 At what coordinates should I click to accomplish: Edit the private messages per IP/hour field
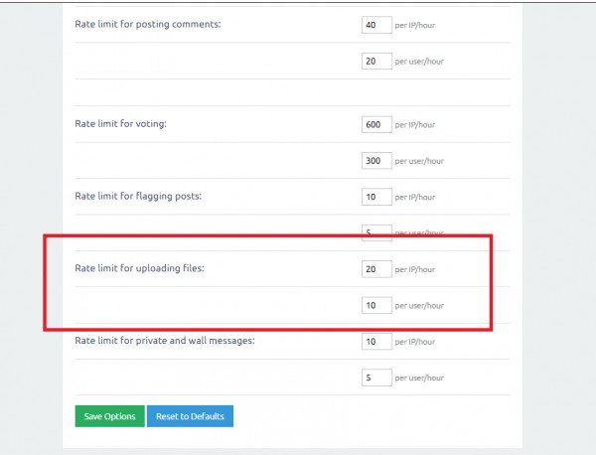point(376,341)
